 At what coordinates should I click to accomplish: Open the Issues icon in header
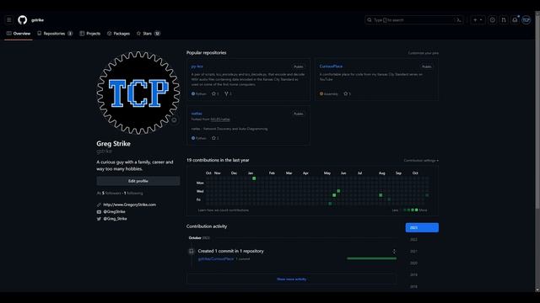(493, 20)
